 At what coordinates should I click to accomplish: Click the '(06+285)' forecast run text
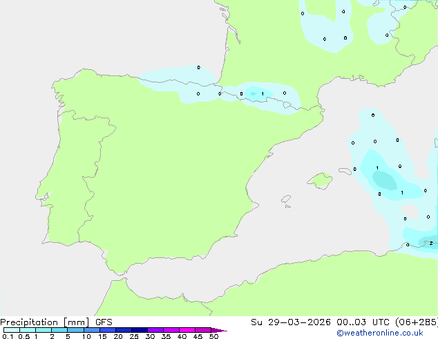(x=416, y=322)
